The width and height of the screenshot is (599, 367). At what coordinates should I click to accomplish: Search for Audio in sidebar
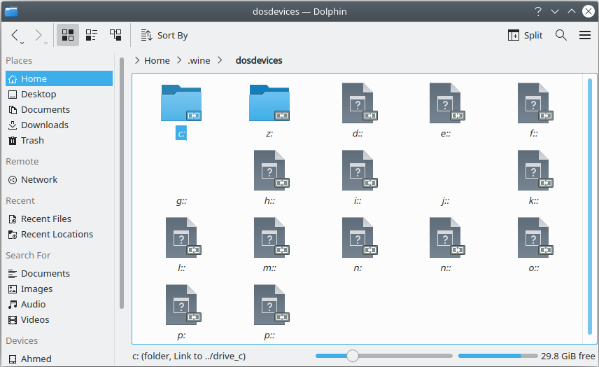(59, 304)
